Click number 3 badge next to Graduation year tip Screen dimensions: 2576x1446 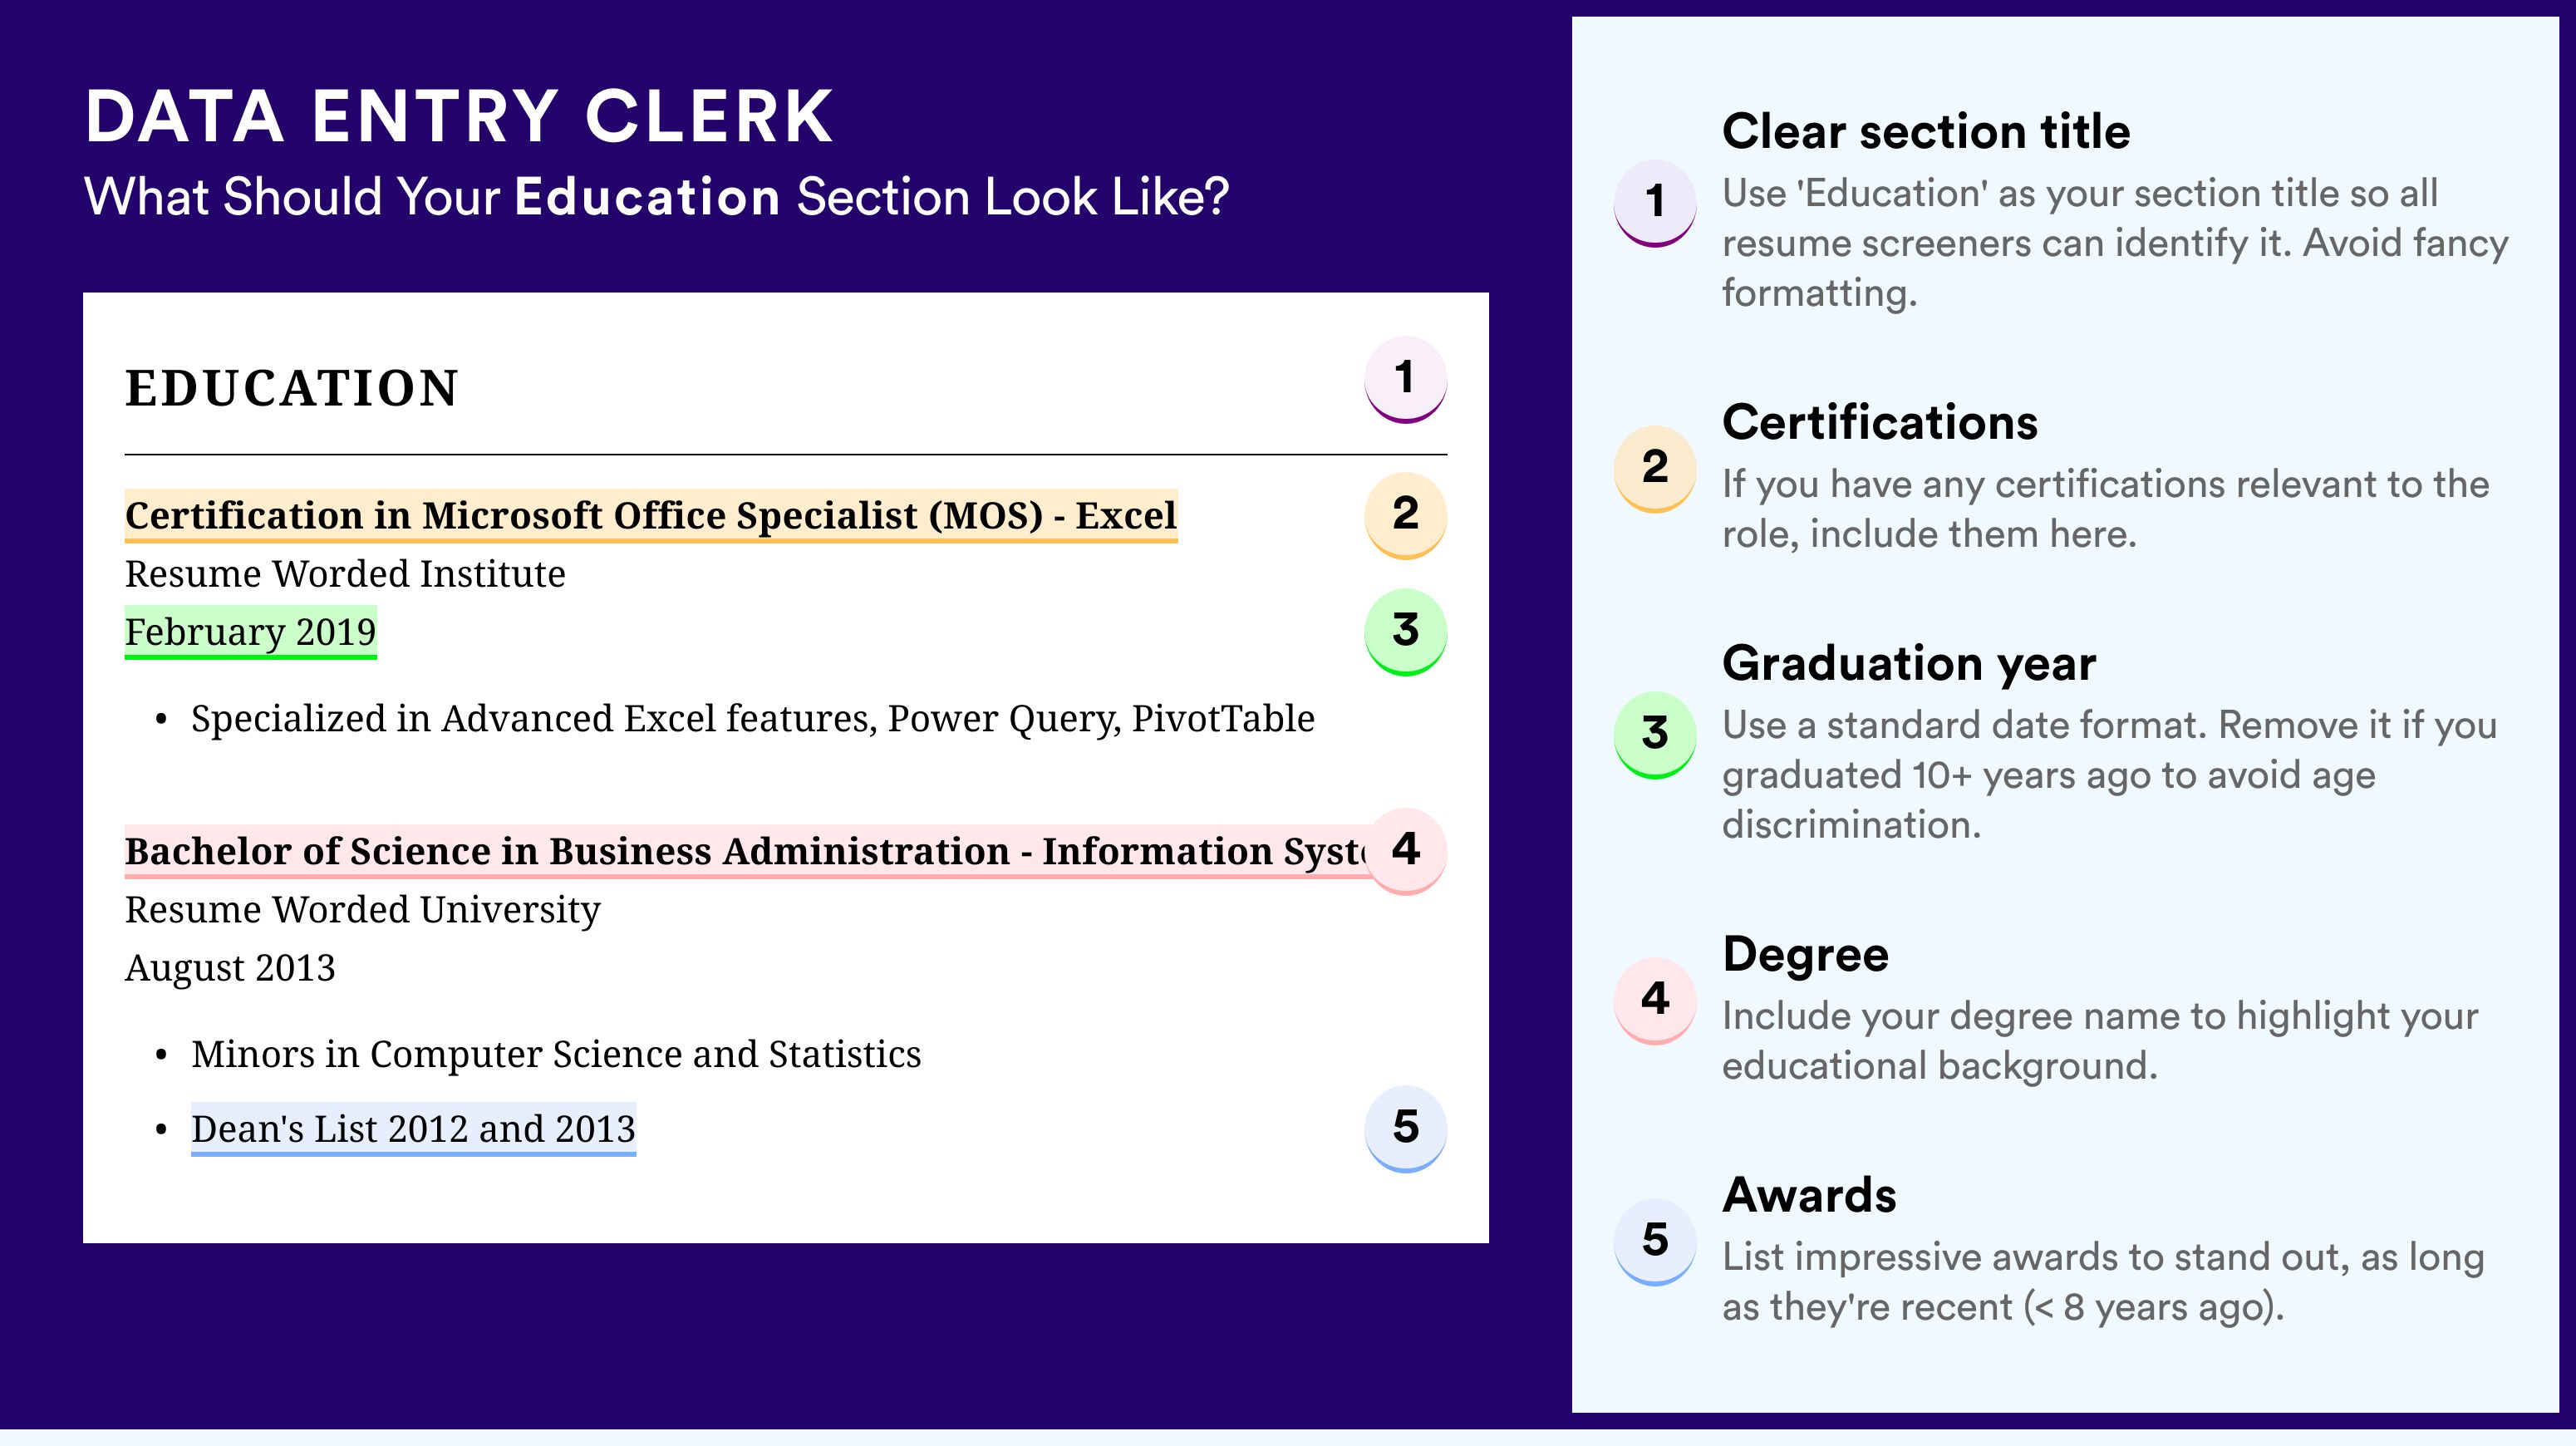click(1655, 734)
